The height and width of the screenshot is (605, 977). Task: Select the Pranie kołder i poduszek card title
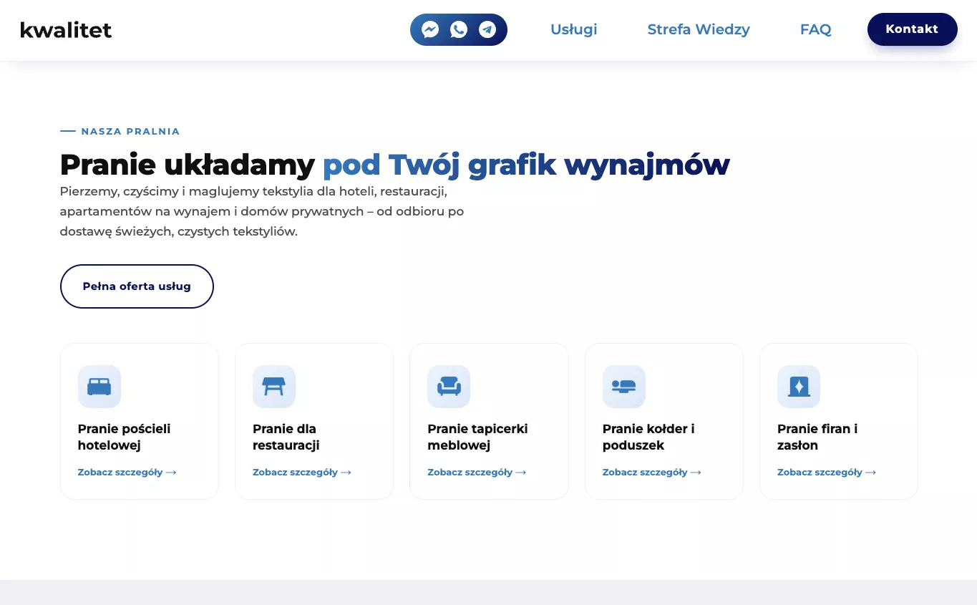click(648, 437)
